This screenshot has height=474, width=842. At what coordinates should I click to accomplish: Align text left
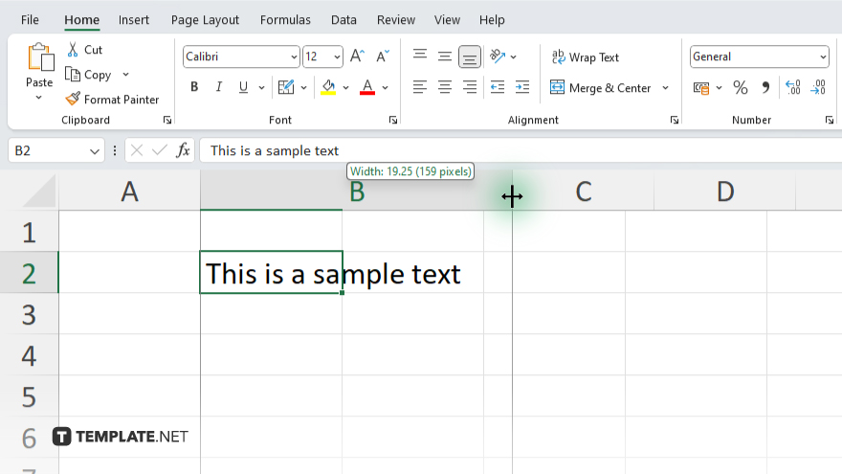click(x=420, y=86)
